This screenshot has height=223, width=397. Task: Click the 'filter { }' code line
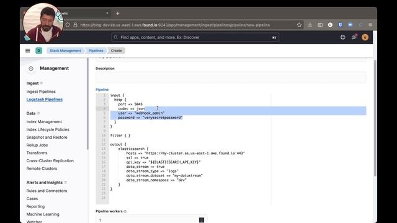120,136
